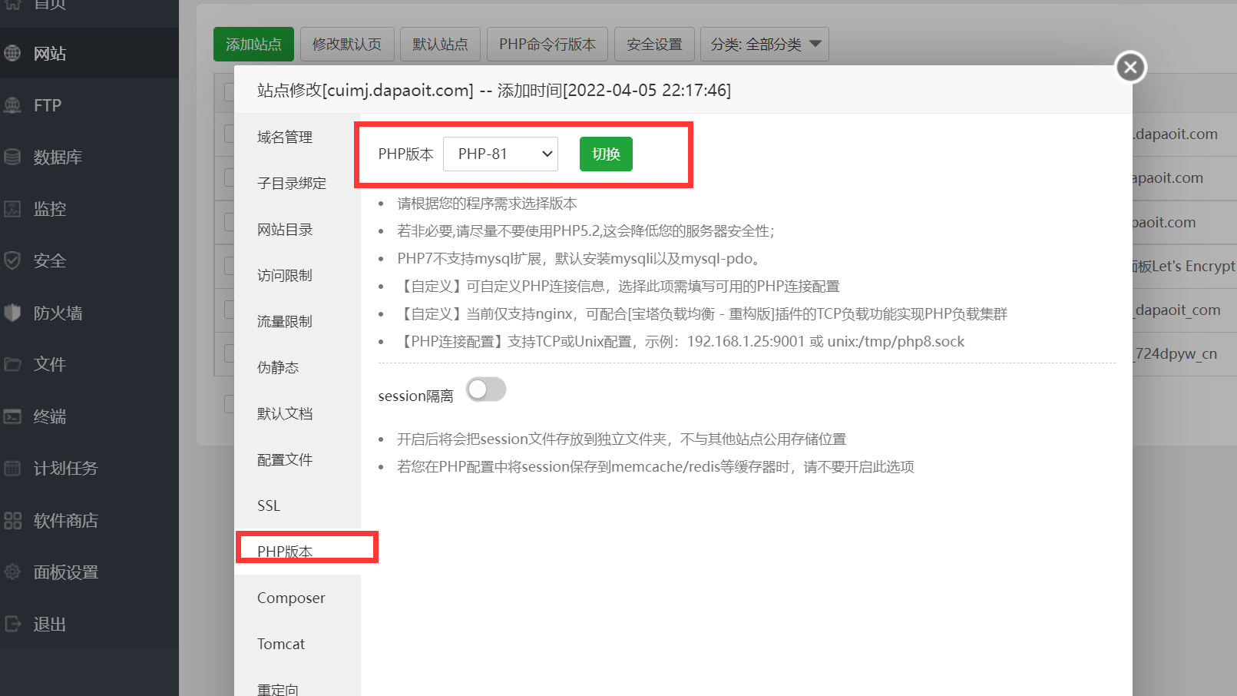The width and height of the screenshot is (1237, 696).
Task: Open the 伪静态 tab
Action: click(x=297, y=367)
